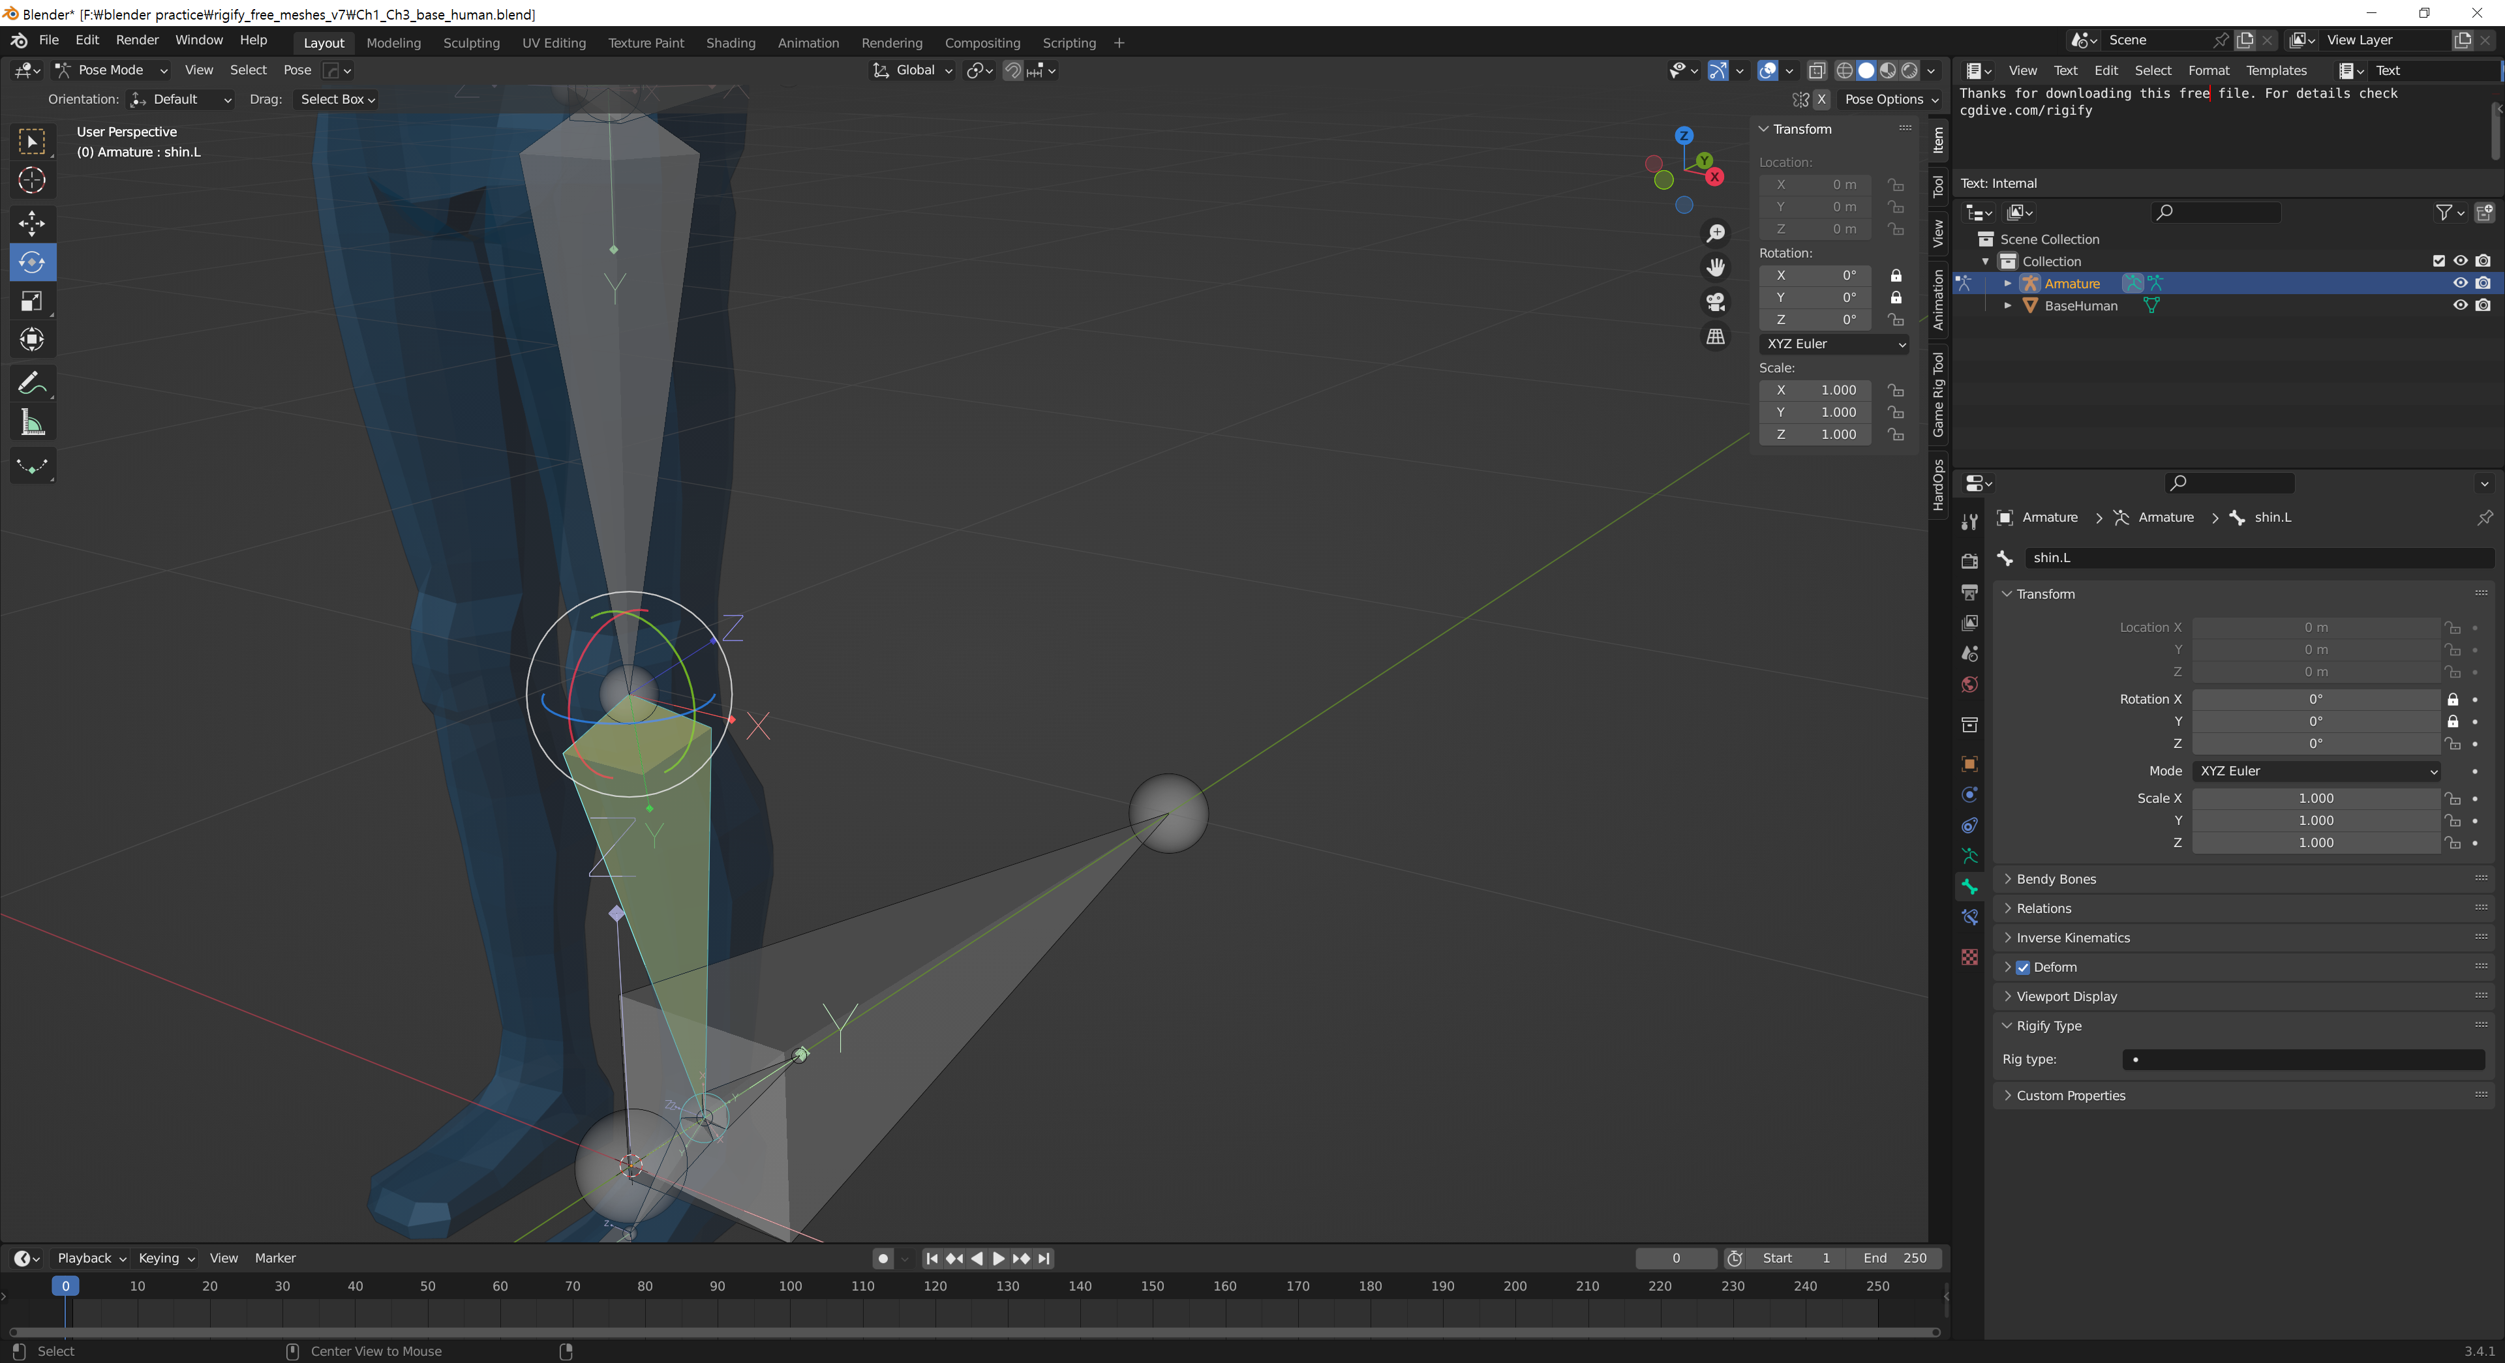2505x1363 pixels.
Task: Click the 3D cursor tool
Action: coord(31,180)
